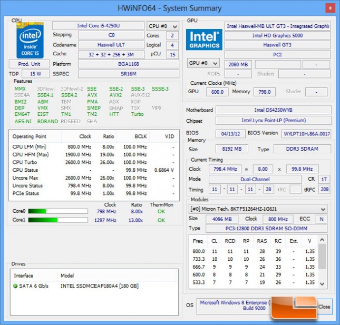Click the GPU clock value 600.0

(x=217, y=92)
